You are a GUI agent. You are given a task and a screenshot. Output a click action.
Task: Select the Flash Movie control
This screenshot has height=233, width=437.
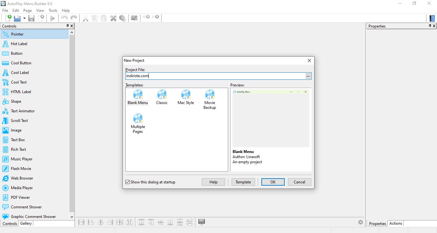(x=35, y=169)
